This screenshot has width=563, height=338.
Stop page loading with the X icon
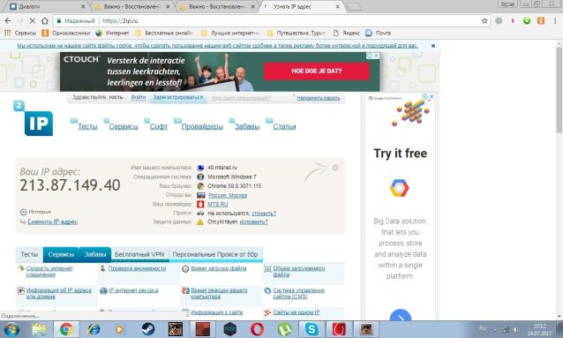click(x=33, y=21)
